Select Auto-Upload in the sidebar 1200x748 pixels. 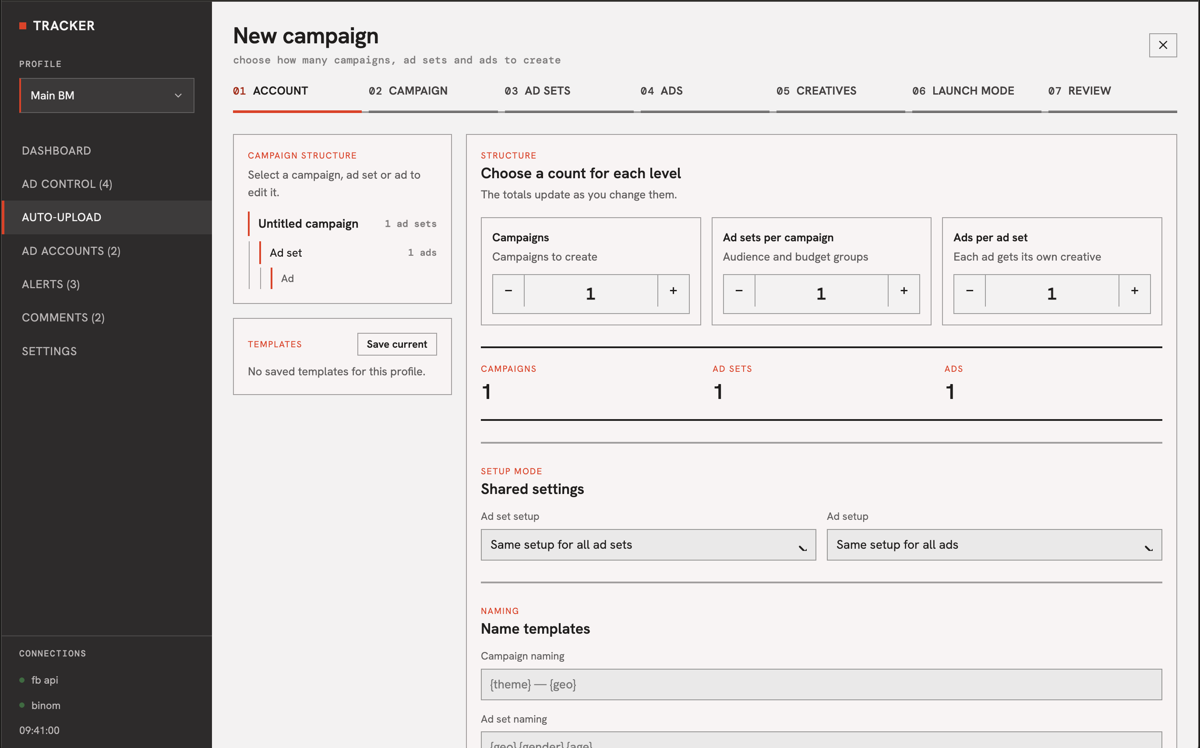[107, 217]
